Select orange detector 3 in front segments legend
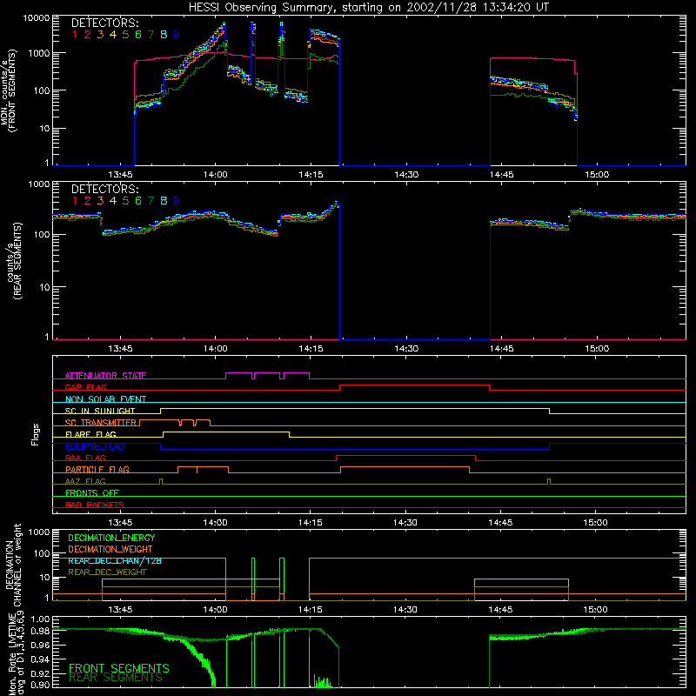Image resolution: width=696 pixels, height=696 pixels. click(x=100, y=35)
